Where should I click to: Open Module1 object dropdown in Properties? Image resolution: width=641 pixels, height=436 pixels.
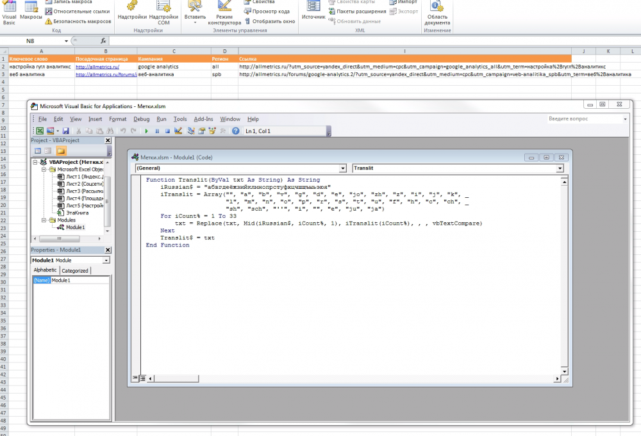(x=106, y=261)
